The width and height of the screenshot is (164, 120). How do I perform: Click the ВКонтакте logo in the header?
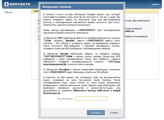coord(17,4)
